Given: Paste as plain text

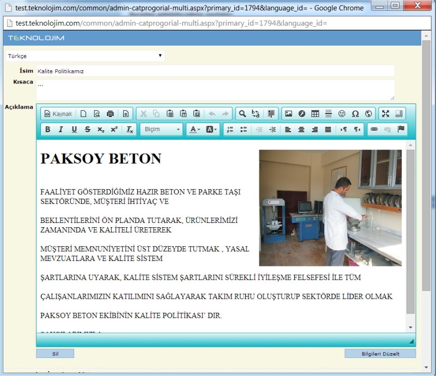Looking at the screenshot, I should pyautogui.click(x=183, y=114).
